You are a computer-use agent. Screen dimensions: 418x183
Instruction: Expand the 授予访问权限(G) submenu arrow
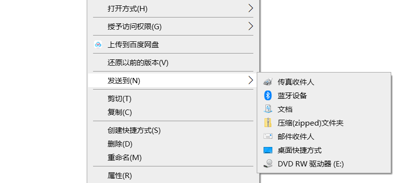click(x=250, y=26)
